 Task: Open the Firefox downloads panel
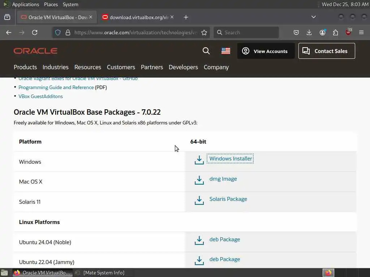click(309, 32)
